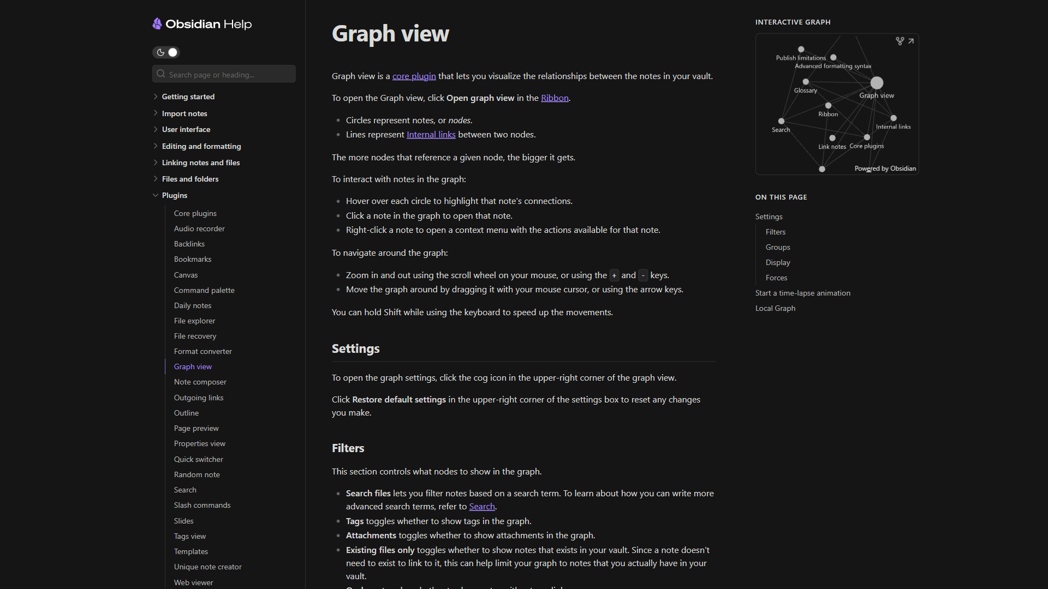Viewport: 1048px width, 589px height.
Task: Follow the core plugin link
Action: (414, 76)
